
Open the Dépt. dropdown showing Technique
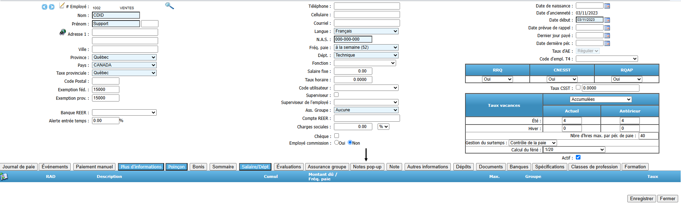tap(366, 55)
